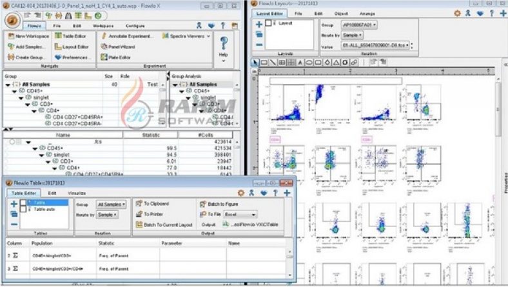Collapse All Samples in Group Analysis panel

pos(175,84)
